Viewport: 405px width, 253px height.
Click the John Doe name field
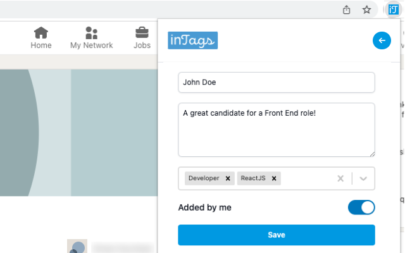coord(277,82)
